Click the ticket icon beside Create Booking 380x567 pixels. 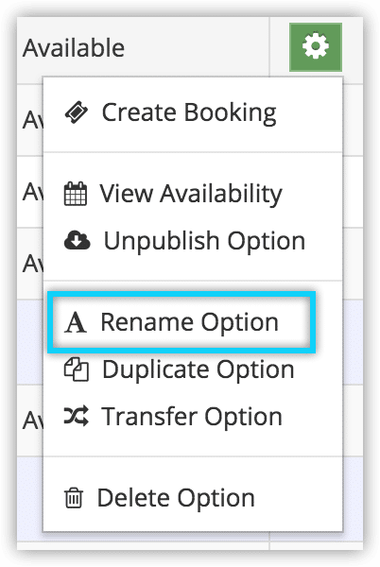76,112
